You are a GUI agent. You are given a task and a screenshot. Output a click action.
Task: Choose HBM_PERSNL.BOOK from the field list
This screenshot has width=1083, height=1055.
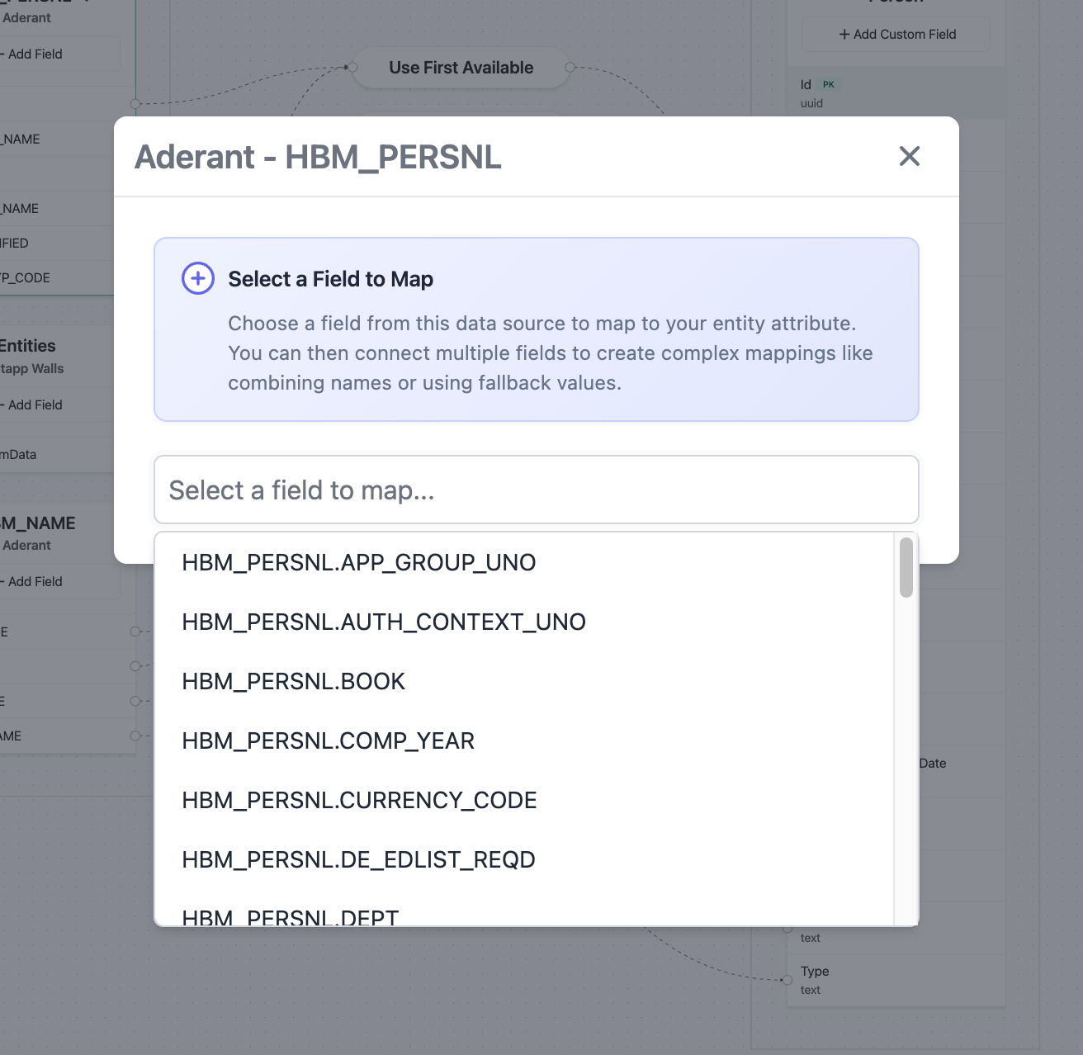click(x=294, y=681)
